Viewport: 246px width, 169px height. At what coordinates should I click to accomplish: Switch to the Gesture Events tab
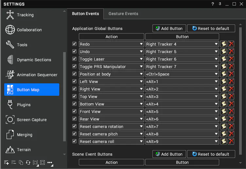coord(123,14)
